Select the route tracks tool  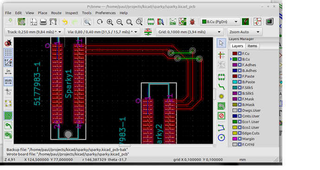[221, 87]
